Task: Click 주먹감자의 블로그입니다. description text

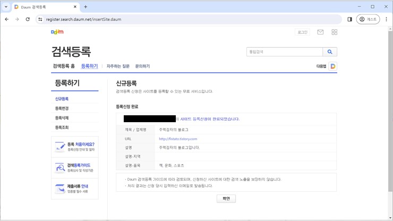Action: click(x=179, y=148)
